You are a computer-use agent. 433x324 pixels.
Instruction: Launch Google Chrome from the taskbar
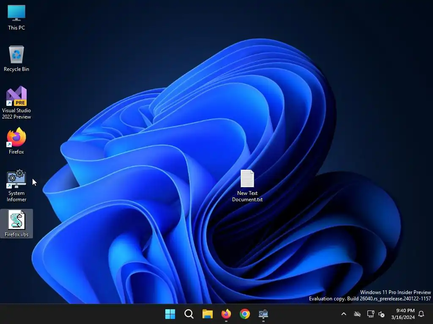tap(245, 314)
